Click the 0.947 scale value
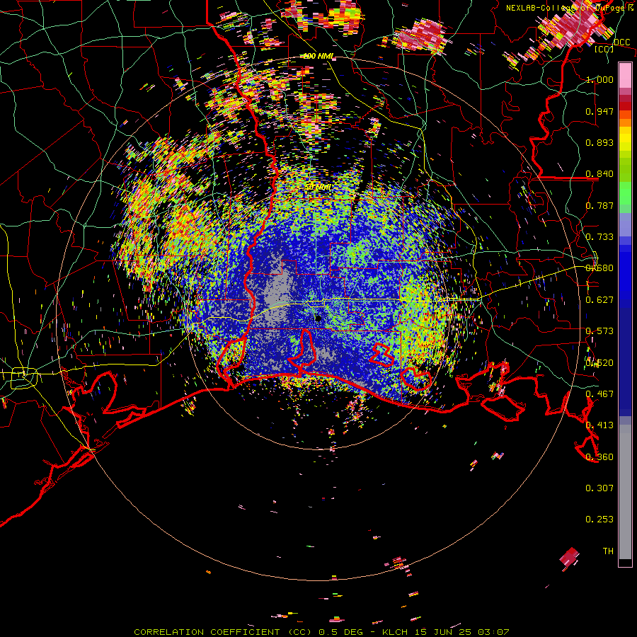Image resolution: width=637 pixels, height=637 pixels. click(599, 111)
